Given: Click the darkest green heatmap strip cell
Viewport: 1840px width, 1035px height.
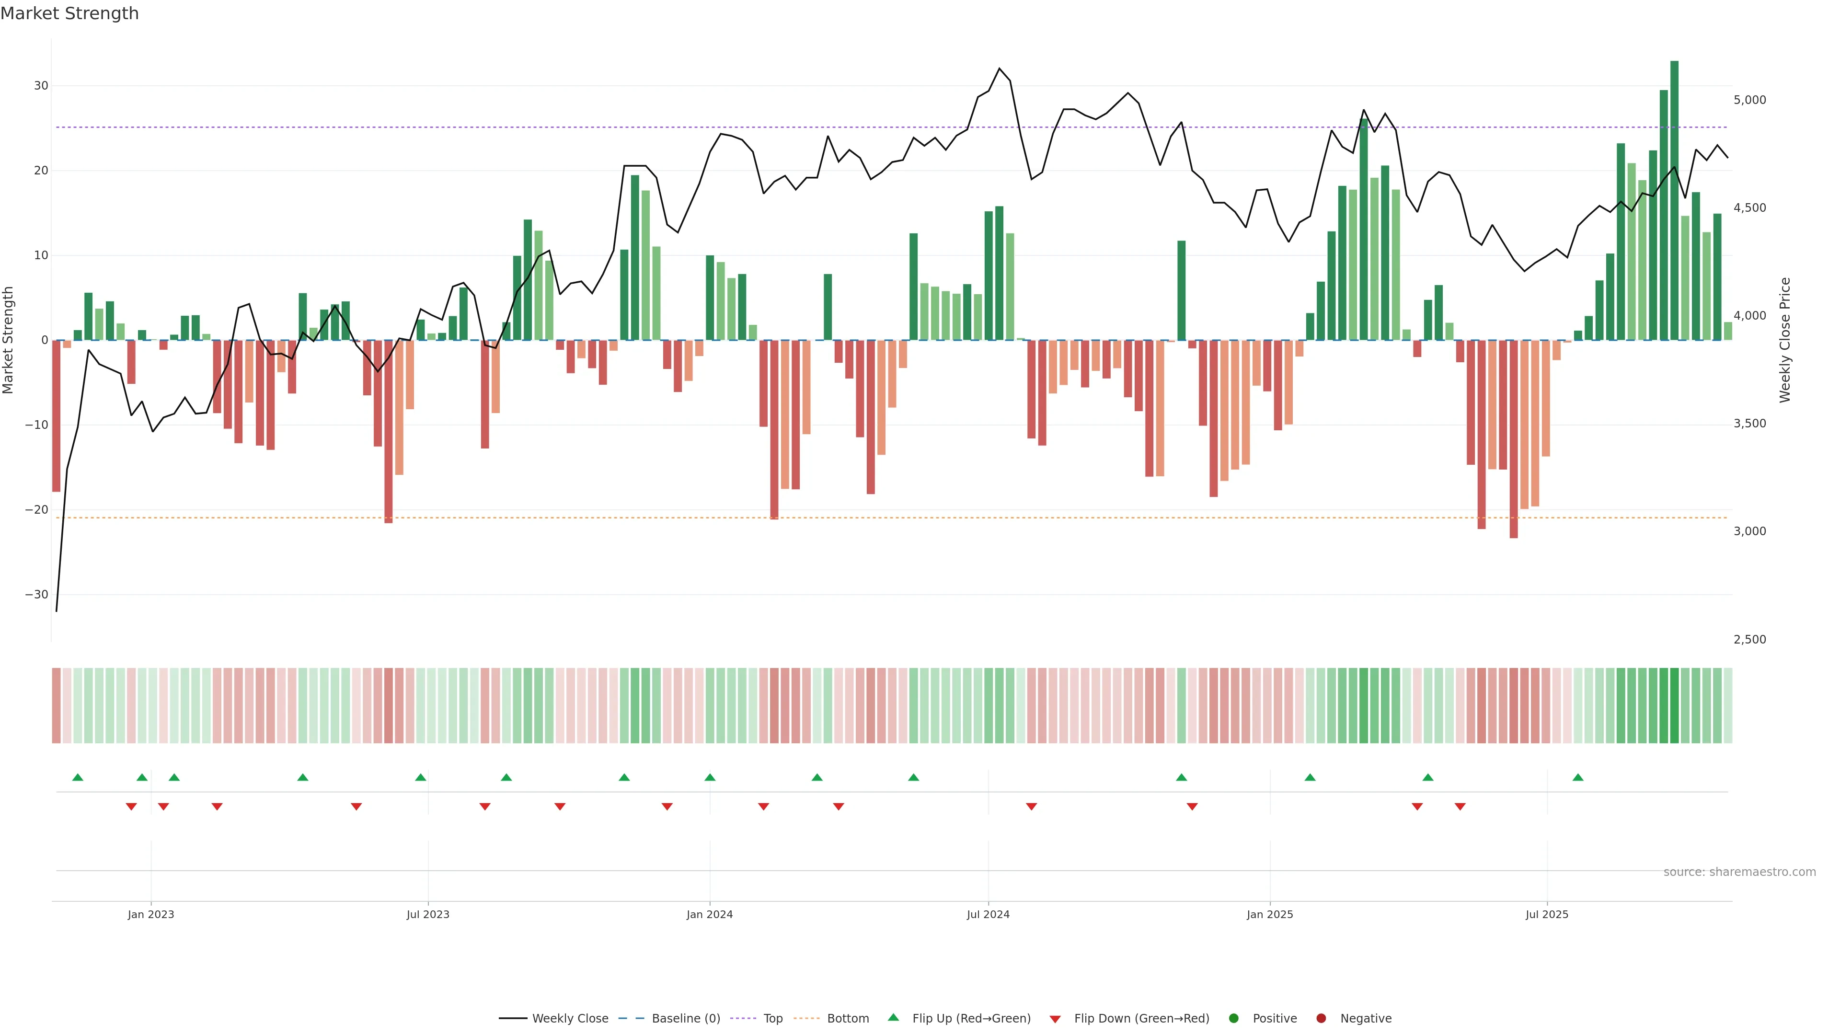Looking at the screenshot, I should point(1674,706).
